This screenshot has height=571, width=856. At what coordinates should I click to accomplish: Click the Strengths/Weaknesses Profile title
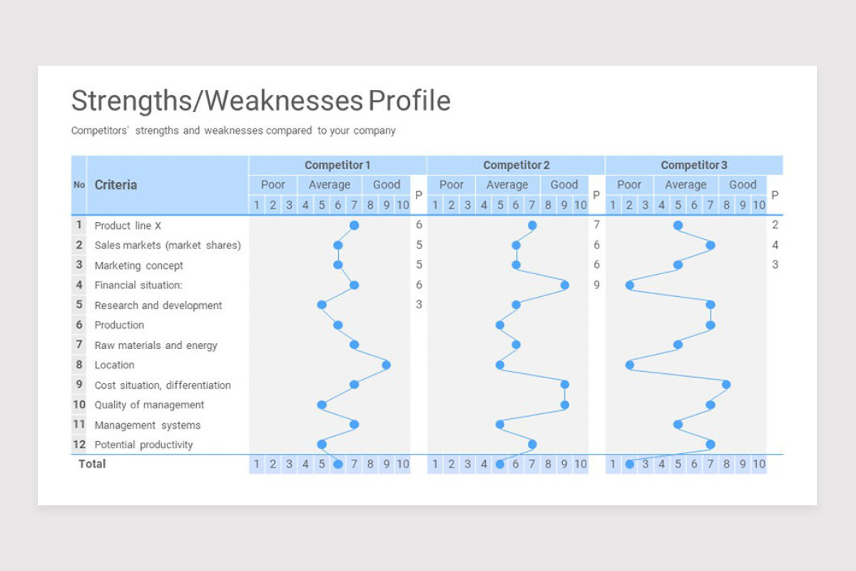(x=261, y=101)
